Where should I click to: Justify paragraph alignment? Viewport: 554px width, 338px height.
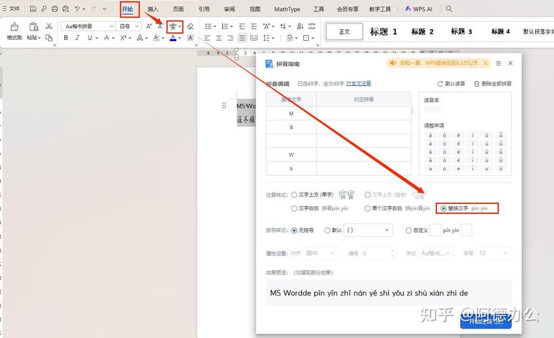(242, 37)
